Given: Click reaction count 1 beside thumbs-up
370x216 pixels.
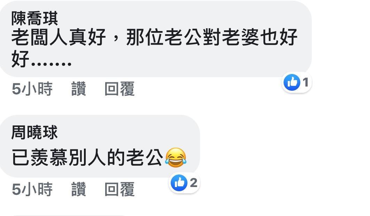Looking at the screenshot, I should point(306,82).
